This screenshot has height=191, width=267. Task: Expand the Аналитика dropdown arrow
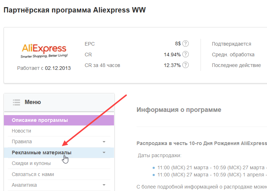tap(104, 185)
